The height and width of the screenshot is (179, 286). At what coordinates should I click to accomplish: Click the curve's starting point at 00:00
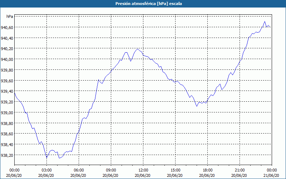(15, 93)
